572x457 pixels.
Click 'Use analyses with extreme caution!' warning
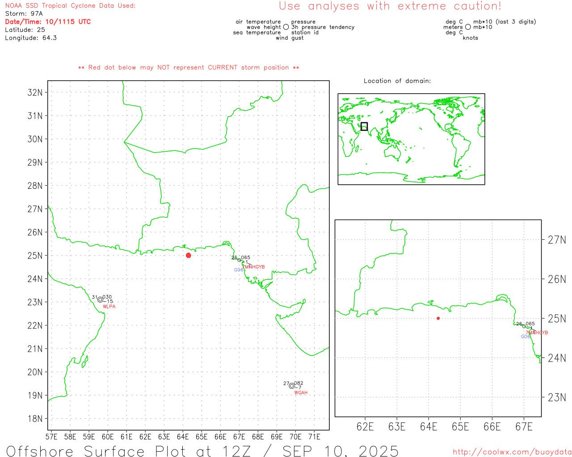pos(390,6)
